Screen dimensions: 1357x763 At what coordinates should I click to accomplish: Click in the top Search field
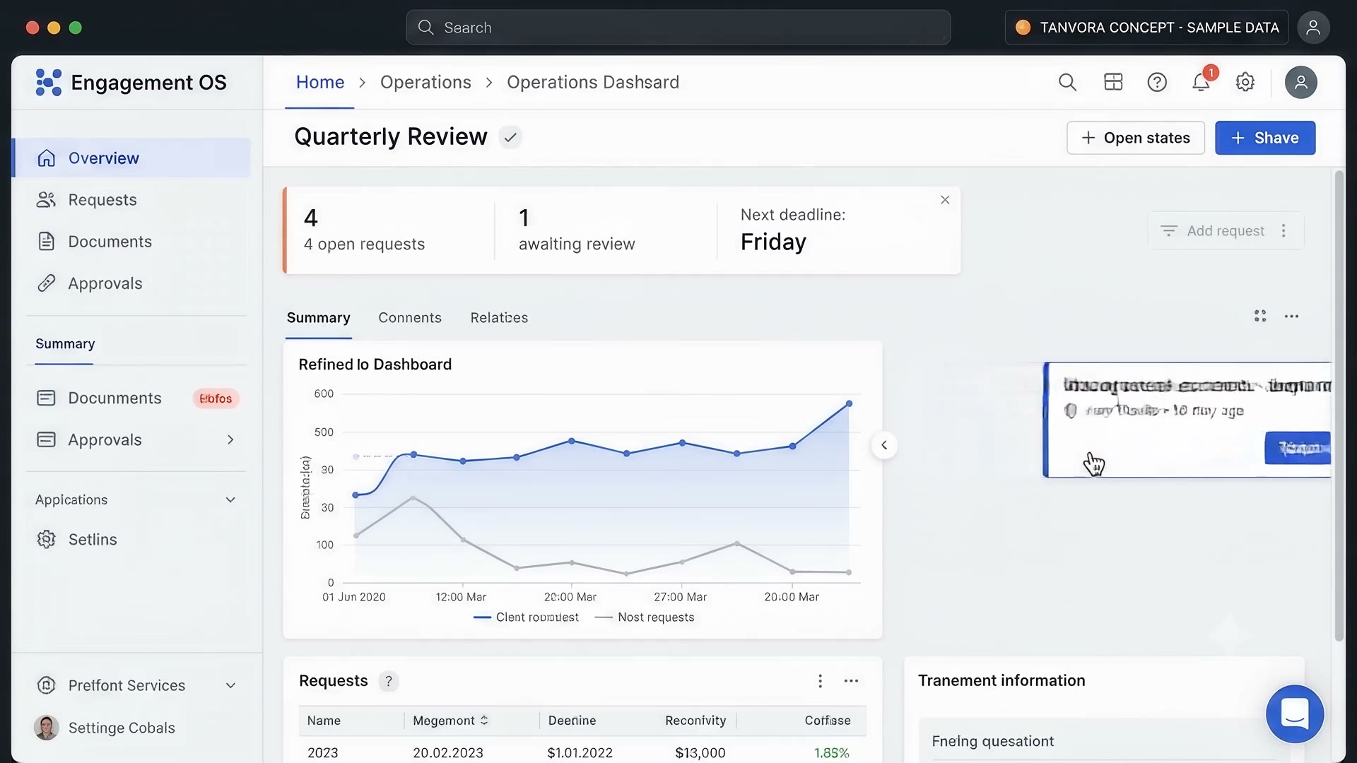coord(678,28)
